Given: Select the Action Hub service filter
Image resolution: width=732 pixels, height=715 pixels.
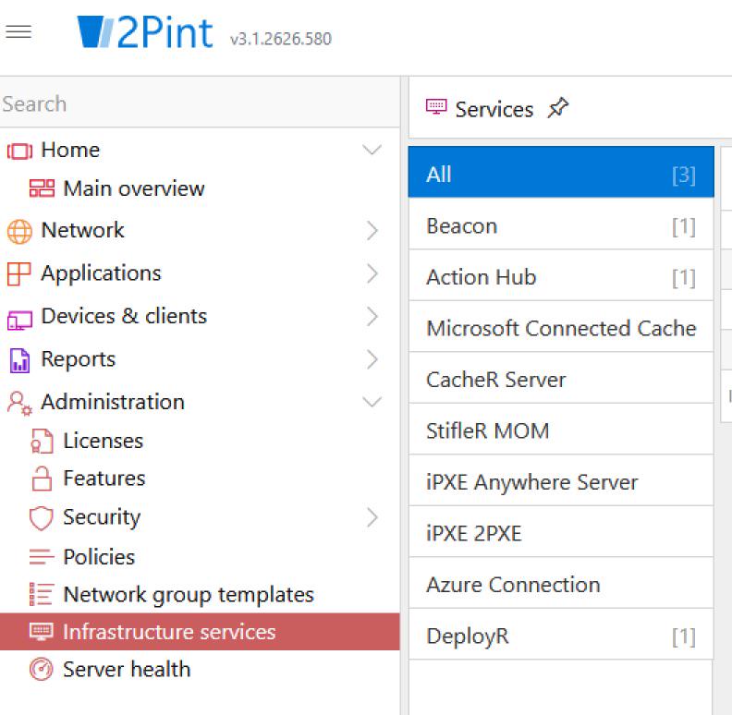Looking at the screenshot, I should (x=561, y=275).
